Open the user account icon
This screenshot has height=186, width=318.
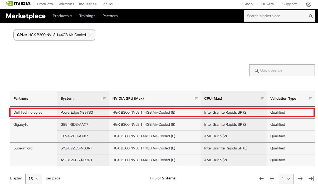pos(309,4)
